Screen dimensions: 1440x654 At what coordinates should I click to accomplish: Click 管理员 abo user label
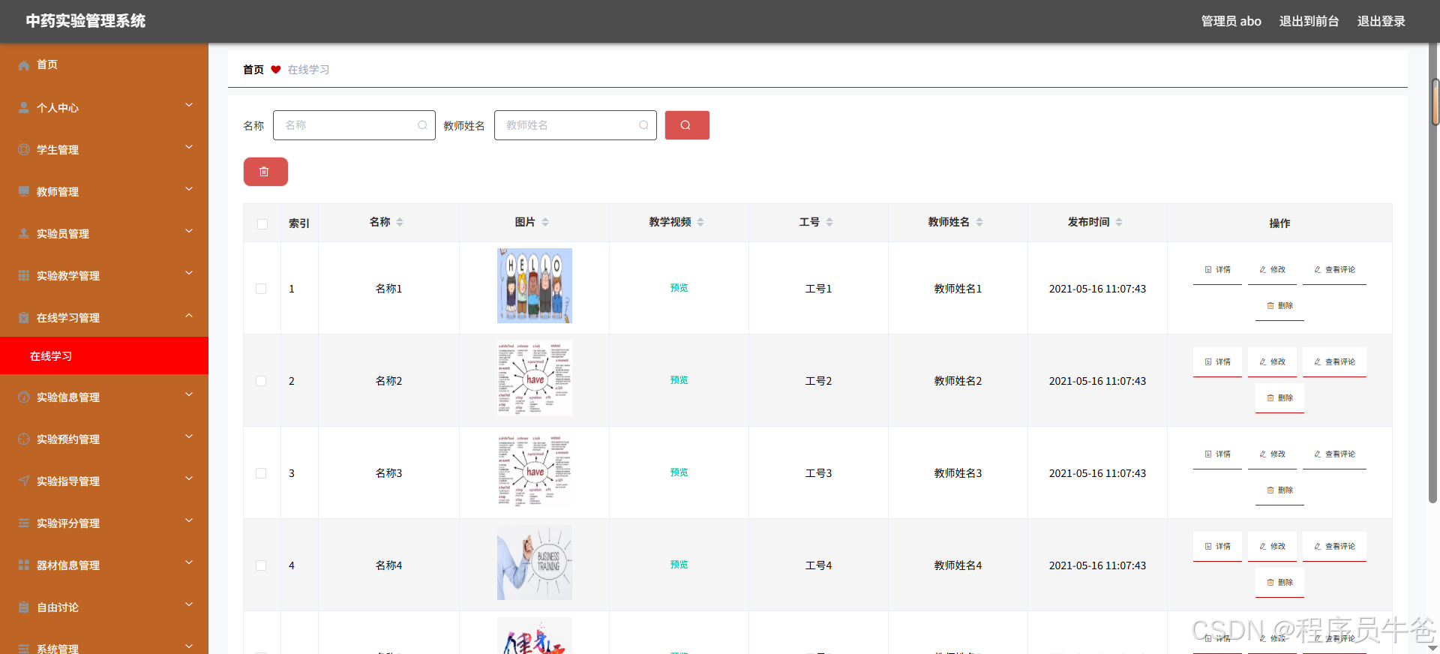click(1231, 21)
